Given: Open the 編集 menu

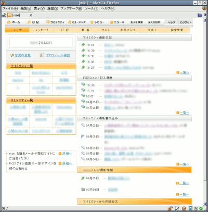Looking at the screenshot, I should point(25,8).
